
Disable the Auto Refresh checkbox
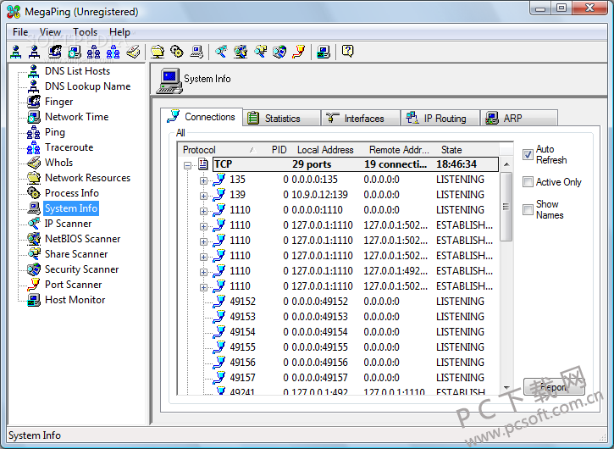(528, 154)
